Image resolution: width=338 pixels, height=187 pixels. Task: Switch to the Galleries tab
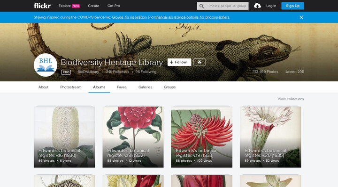(145, 87)
